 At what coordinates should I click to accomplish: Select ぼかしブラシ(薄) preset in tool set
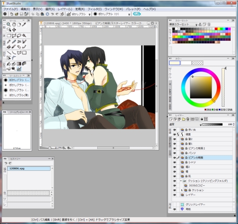[x=17, y=95]
